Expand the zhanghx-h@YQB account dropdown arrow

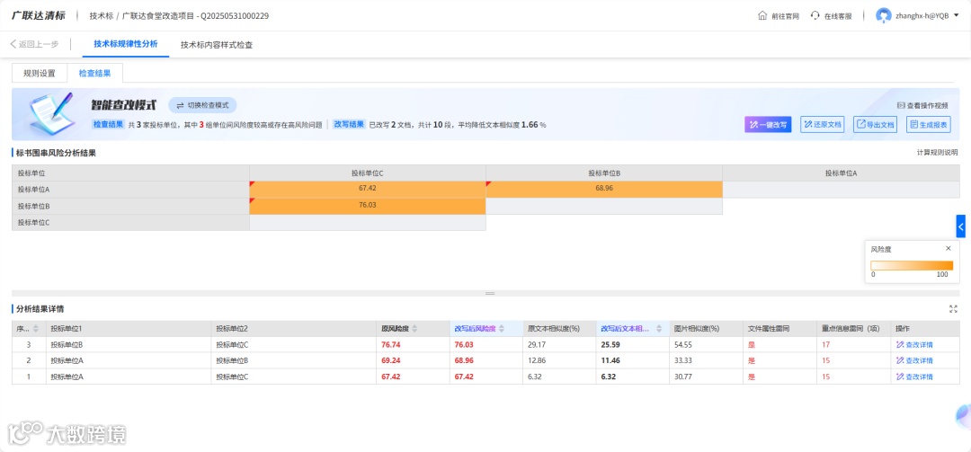[956, 15]
